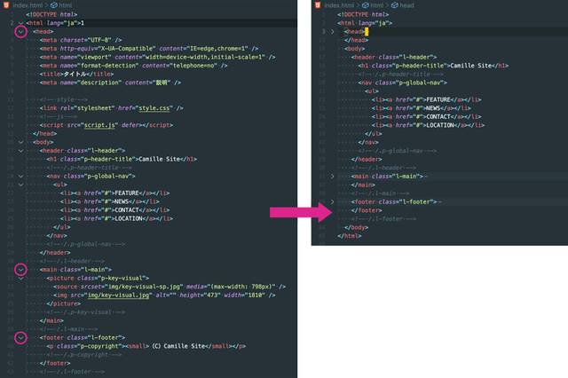Click the LOCATION list item in left pane

coord(116,218)
